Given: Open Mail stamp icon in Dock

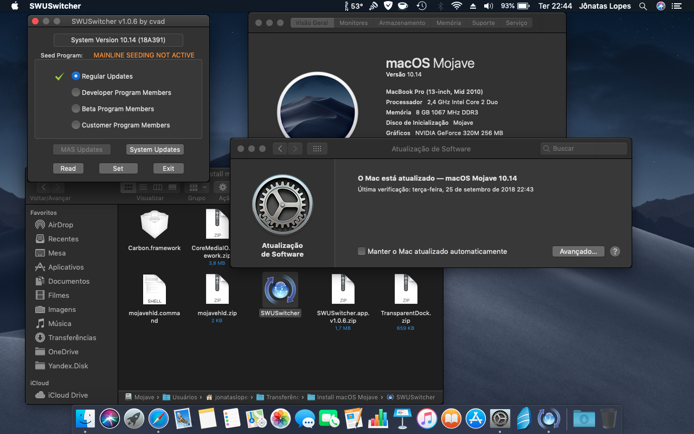Looking at the screenshot, I should [x=183, y=419].
